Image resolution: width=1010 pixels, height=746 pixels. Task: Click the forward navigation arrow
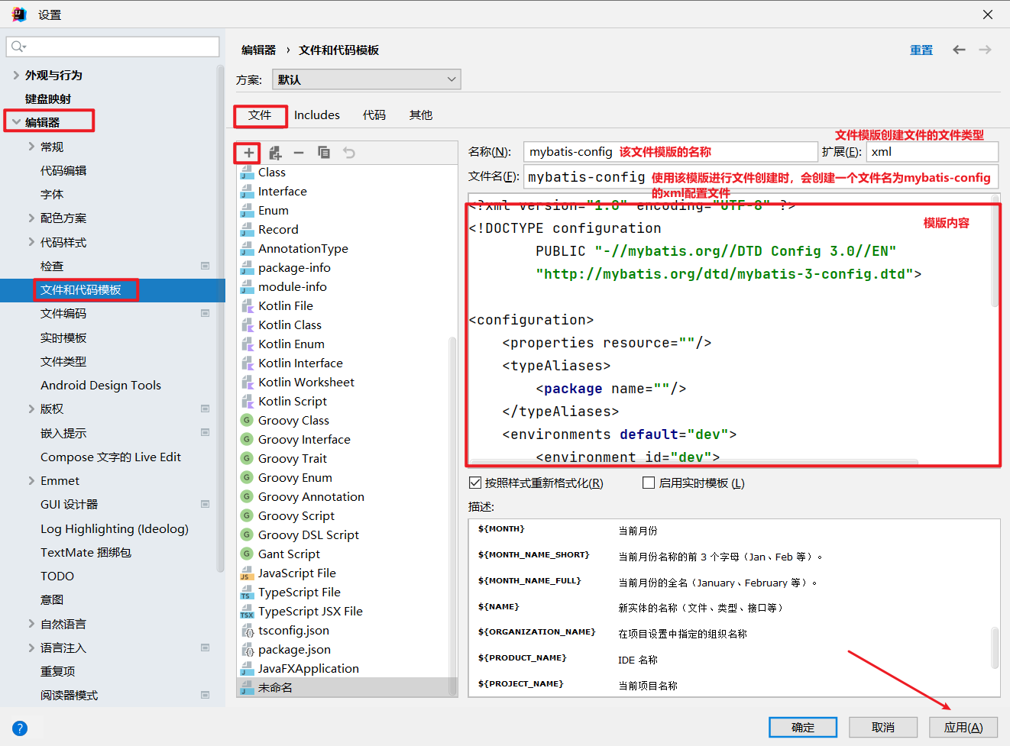tap(985, 50)
